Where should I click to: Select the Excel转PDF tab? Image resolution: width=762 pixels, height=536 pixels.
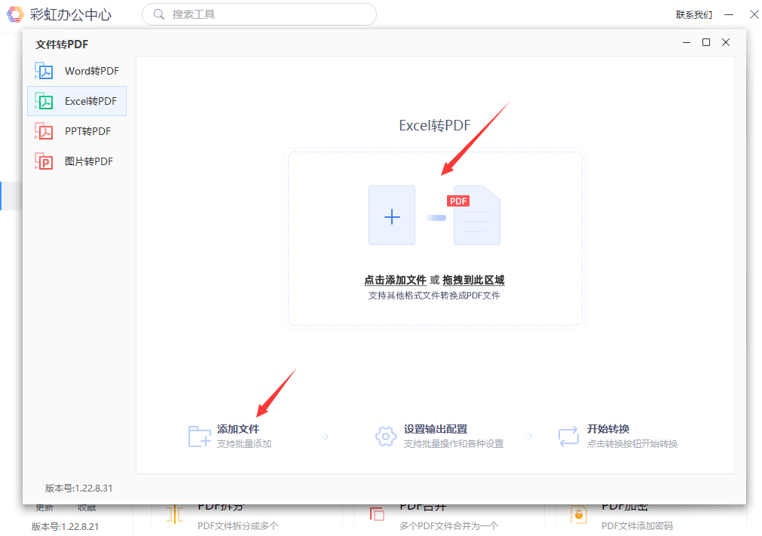click(77, 101)
